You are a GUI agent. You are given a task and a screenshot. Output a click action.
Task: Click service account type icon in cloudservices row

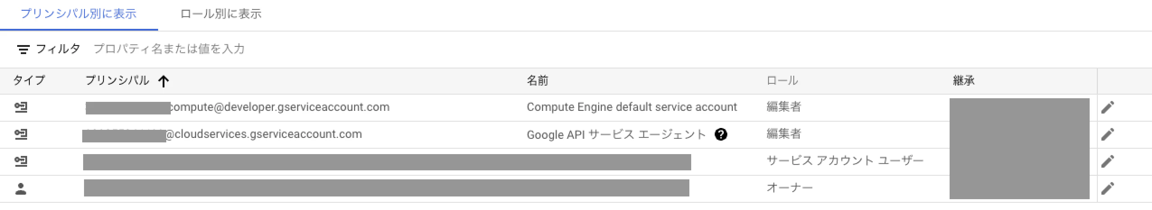pos(21,134)
